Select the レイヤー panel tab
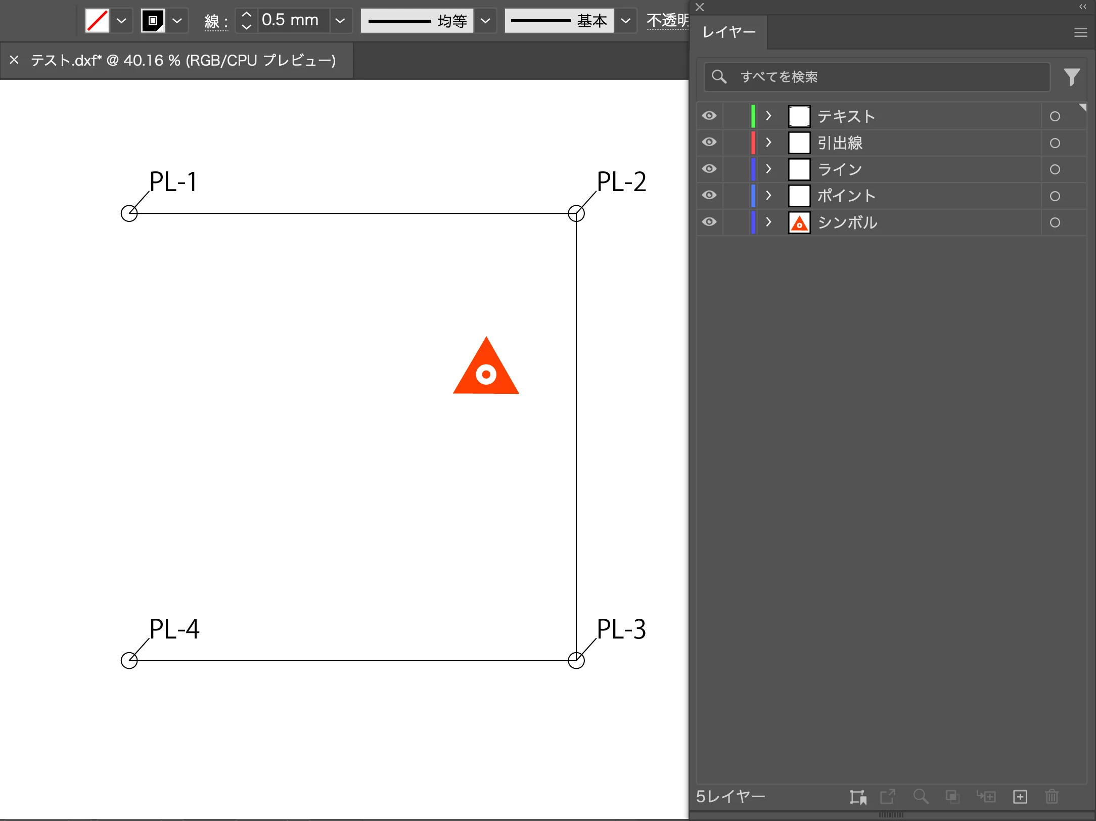 pyautogui.click(x=729, y=32)
